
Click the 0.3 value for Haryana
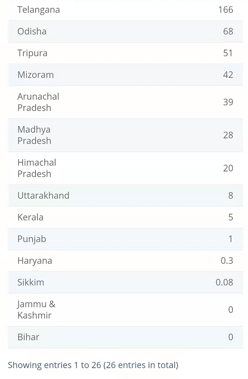pos(227,261)
